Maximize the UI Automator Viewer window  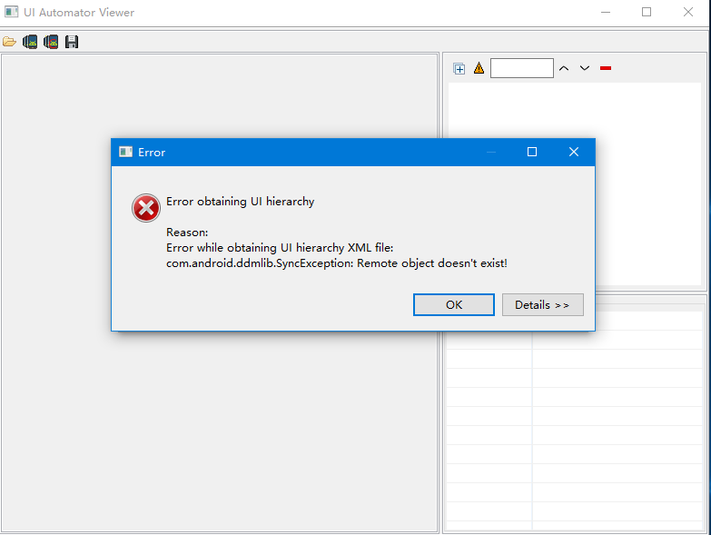(x=647, y=12)
